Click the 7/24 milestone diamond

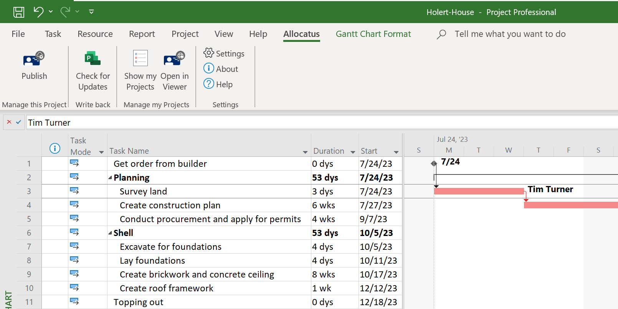coord(434,163)
